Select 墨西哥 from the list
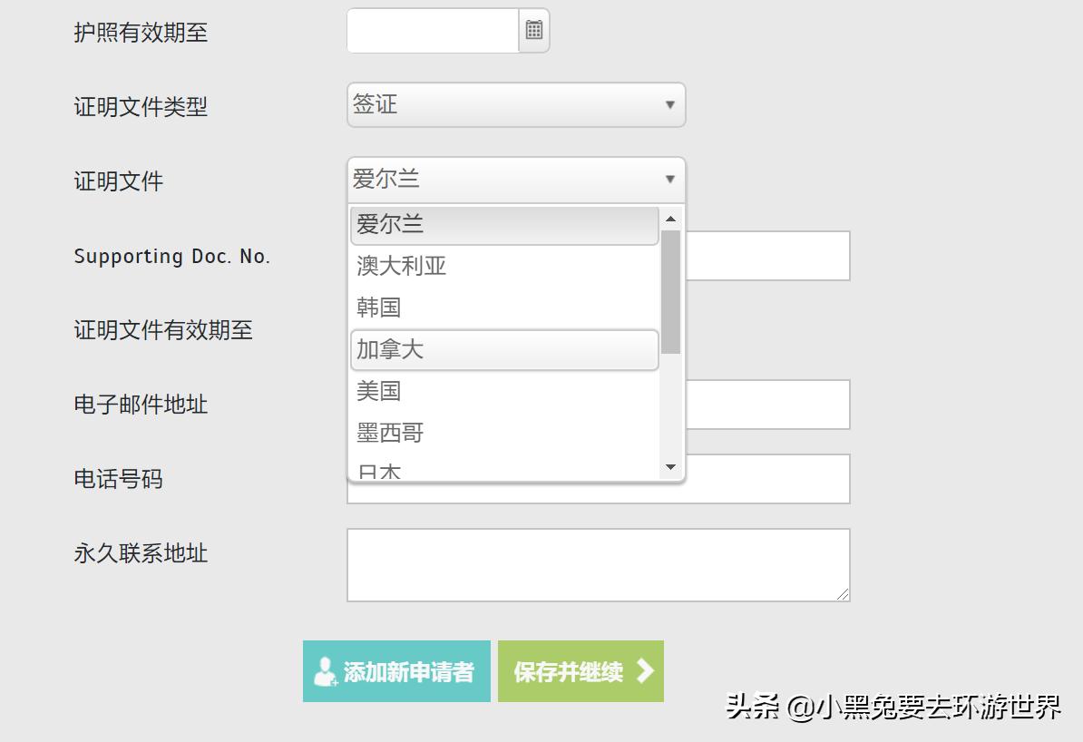 [x=503, y=434]
